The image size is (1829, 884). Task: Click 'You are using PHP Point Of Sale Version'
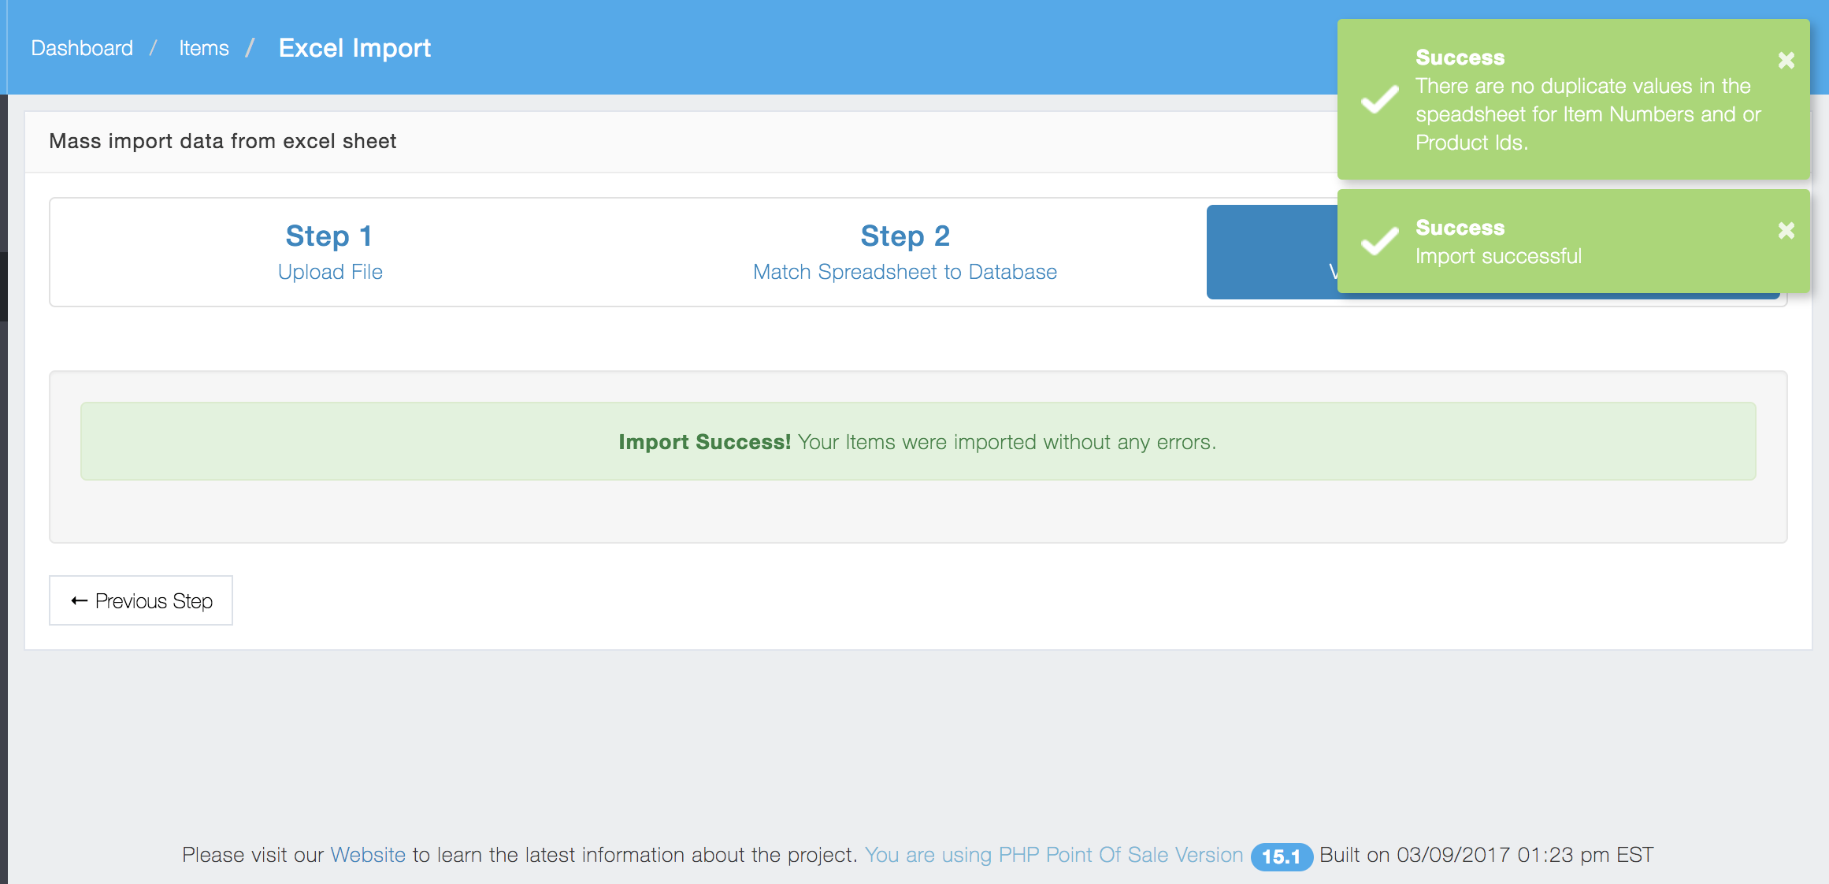[x=1053, y=855]
